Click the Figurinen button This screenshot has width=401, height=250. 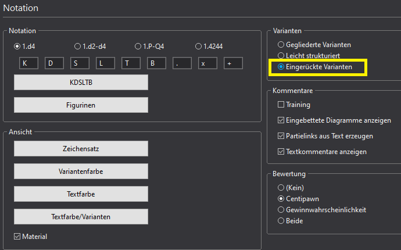81,105
